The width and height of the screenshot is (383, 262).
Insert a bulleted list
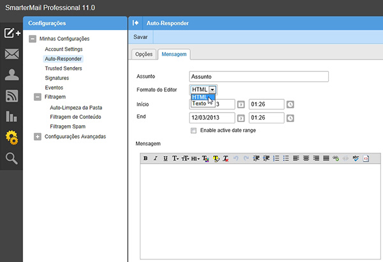(x=286, y=158)
